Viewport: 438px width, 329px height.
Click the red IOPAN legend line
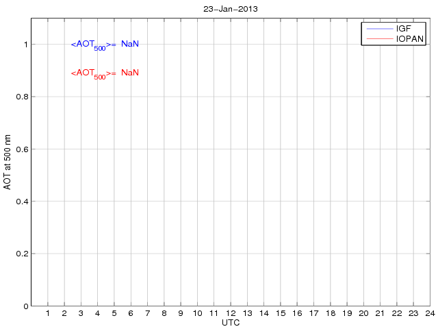[x=380, y=38]
